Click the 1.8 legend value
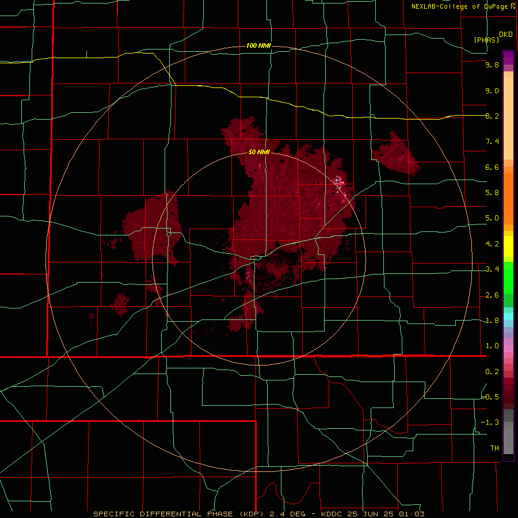 [x=492, y=321]
